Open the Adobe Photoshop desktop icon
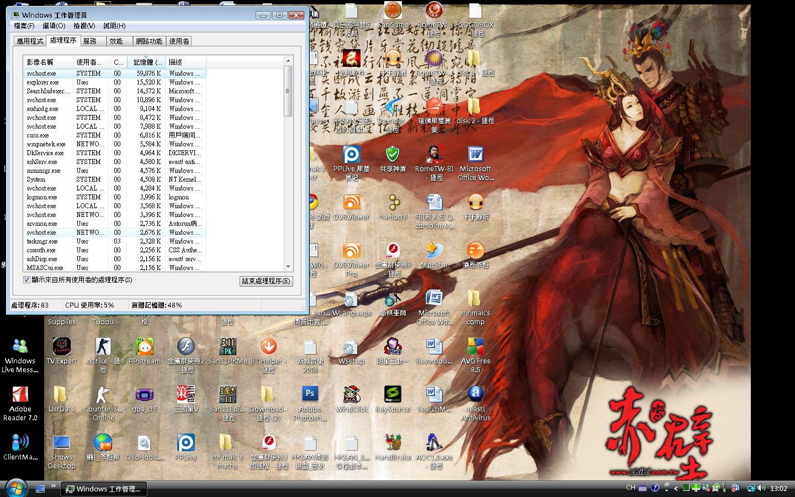This screenshot has width=795, height=497. click(310, 403)
